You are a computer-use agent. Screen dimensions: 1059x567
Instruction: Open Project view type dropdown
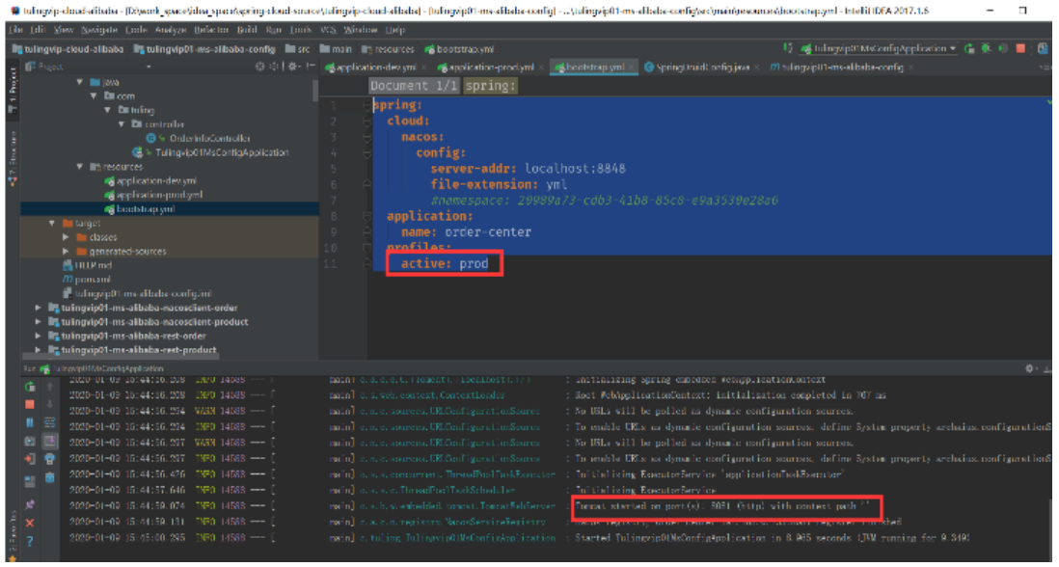[x=148, y=67]
